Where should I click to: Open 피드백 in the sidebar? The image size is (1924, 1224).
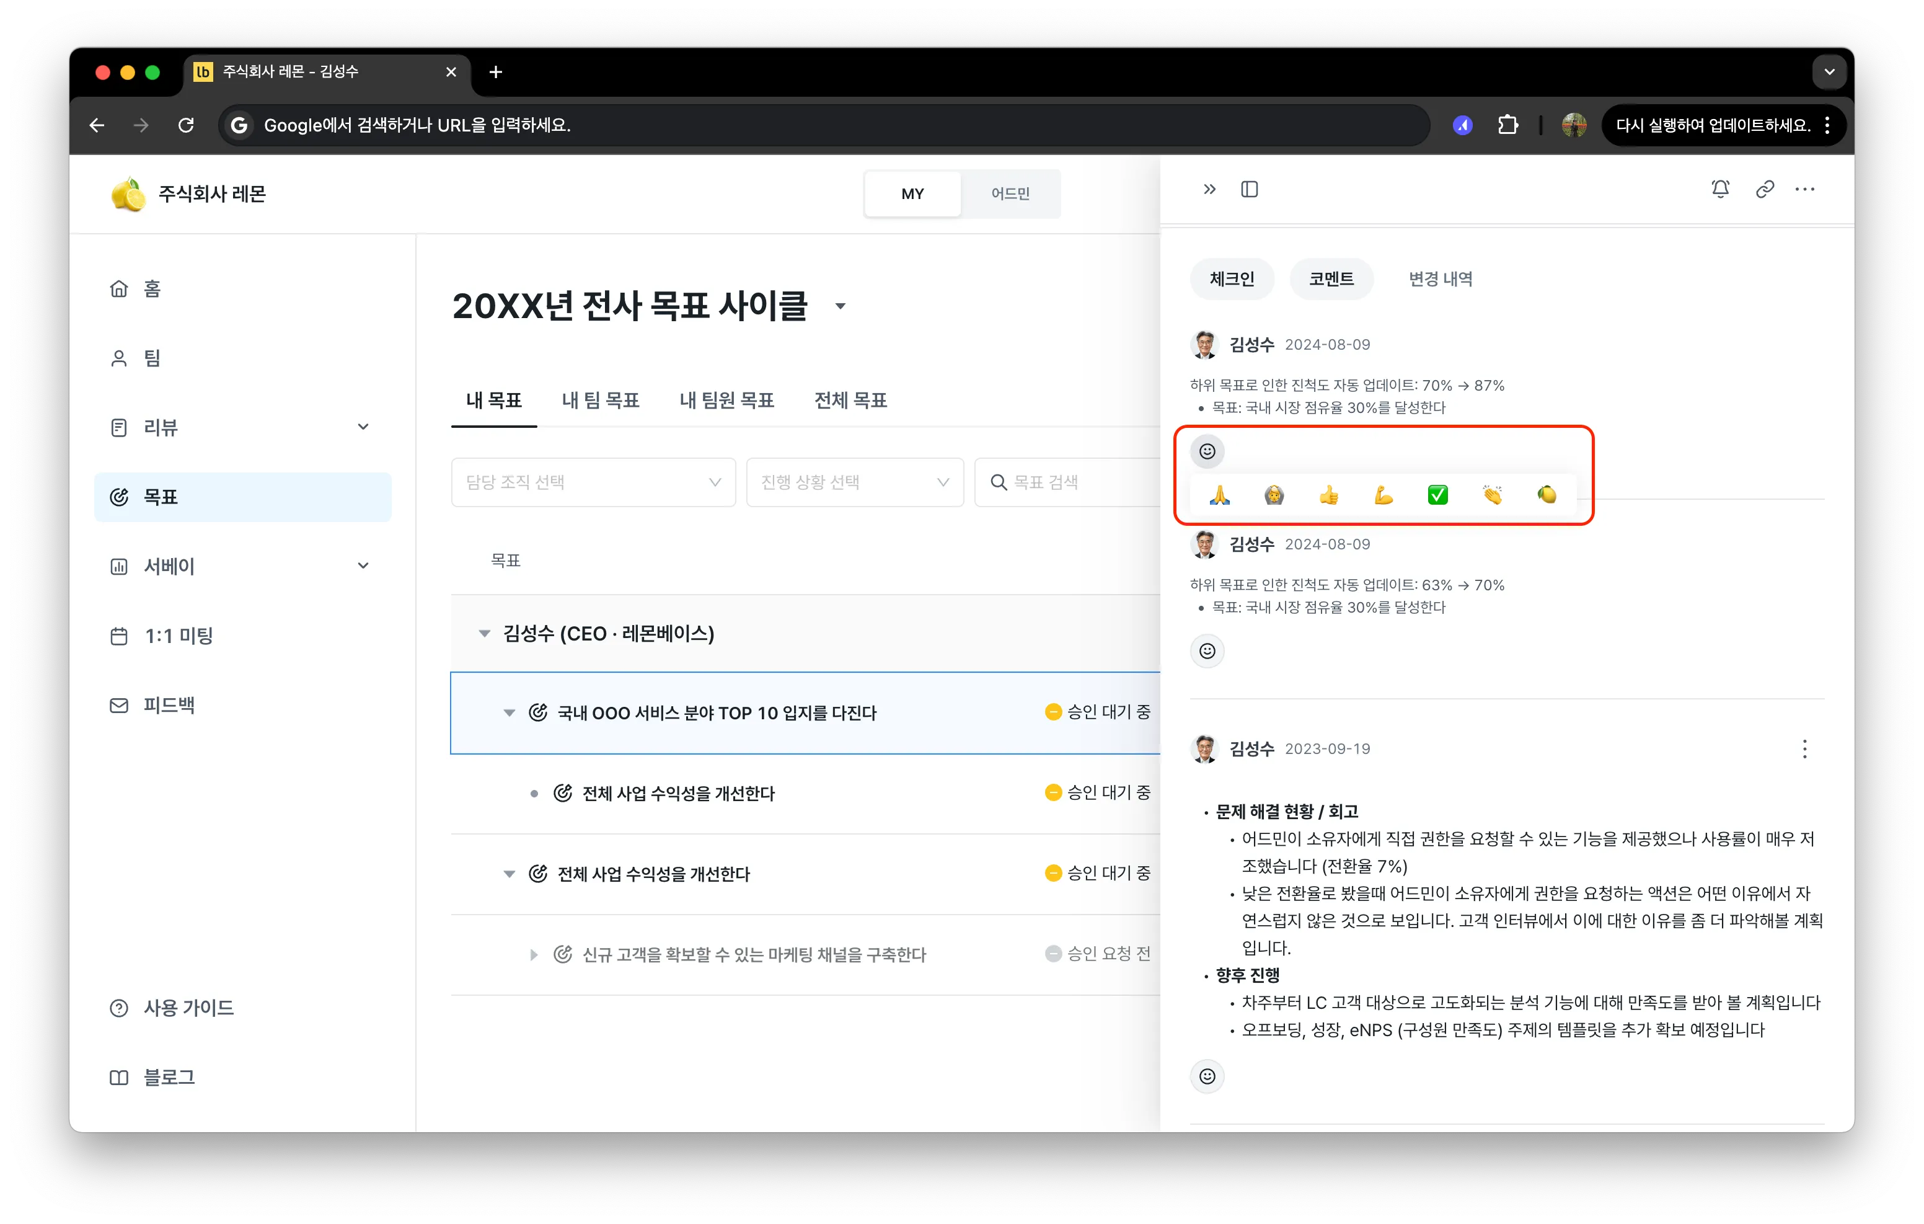tap(242, 705)
